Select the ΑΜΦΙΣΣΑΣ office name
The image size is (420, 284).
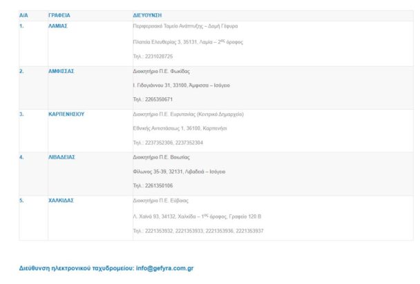[x=61, y=71]
